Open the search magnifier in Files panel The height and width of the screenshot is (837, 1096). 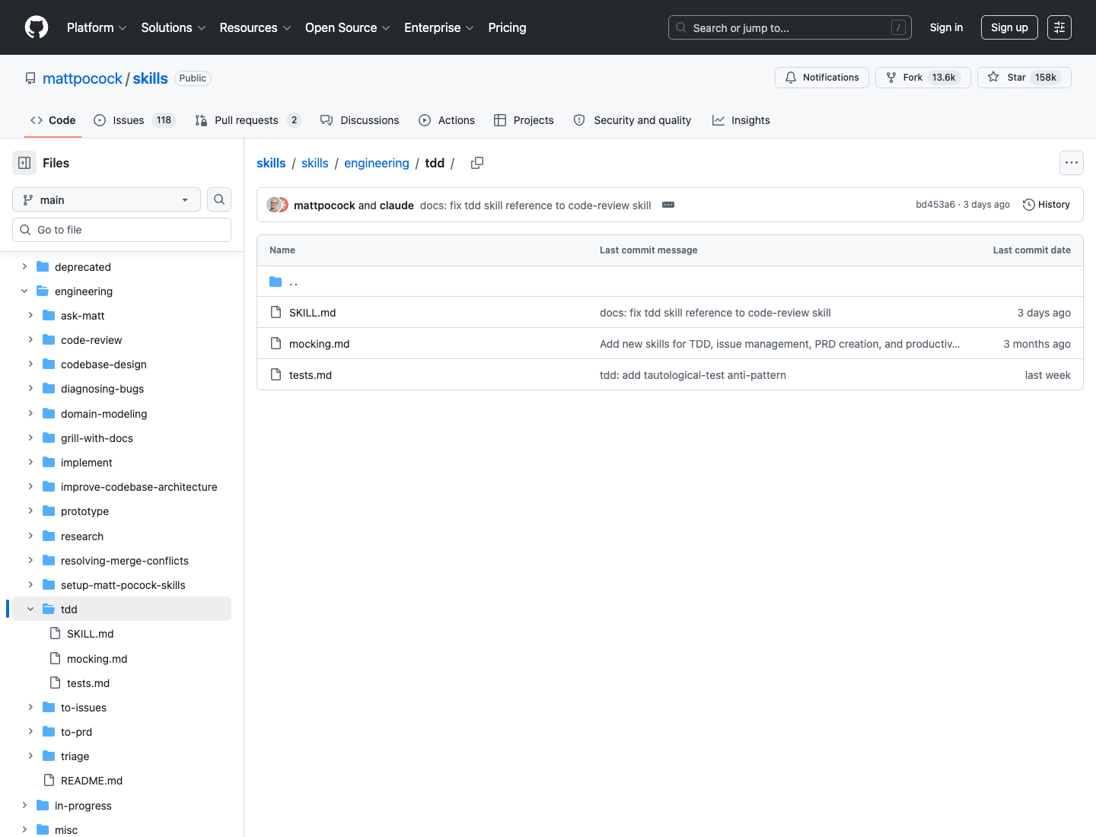pos(219,199)
